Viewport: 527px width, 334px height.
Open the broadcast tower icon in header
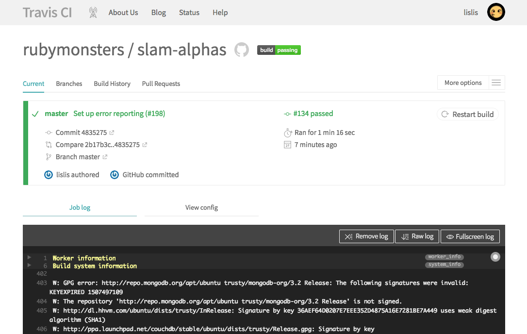point(93,13)
